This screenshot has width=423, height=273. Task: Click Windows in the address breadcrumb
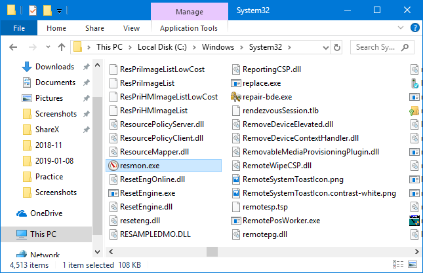(x=218, y=47)
